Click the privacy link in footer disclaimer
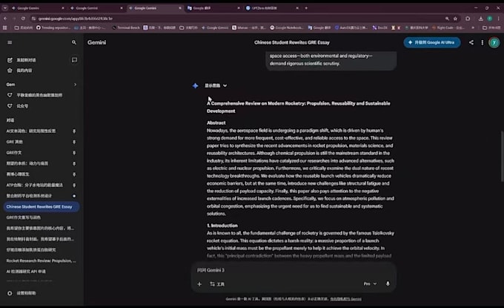The width and height of the screenshot is (504, 308). [x=345, y=299]
